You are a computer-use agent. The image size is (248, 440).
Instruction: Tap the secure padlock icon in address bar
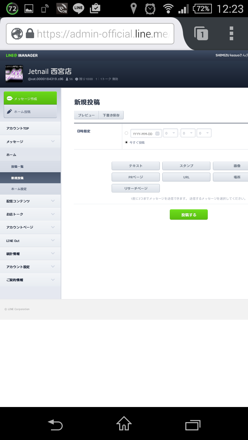click(30, 34)
